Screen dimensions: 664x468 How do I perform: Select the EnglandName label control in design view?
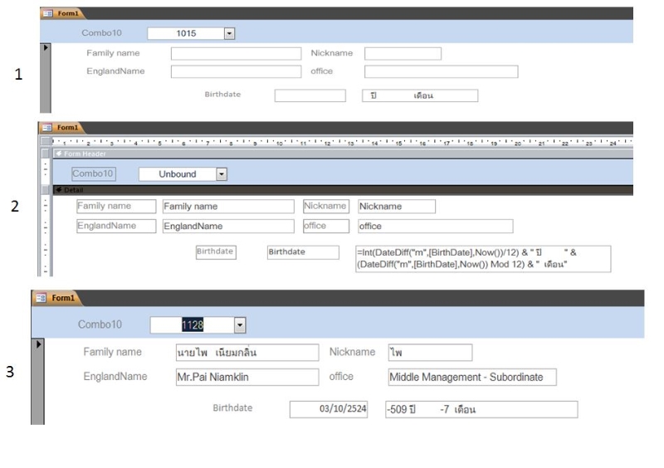[x=115, y=225]
